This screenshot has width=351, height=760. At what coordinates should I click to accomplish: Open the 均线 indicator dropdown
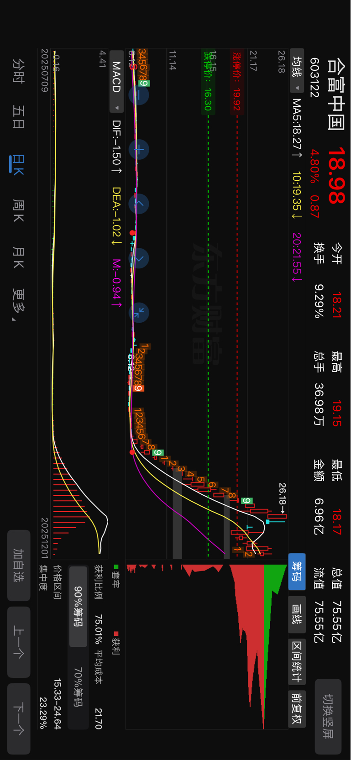click(297, 71)
